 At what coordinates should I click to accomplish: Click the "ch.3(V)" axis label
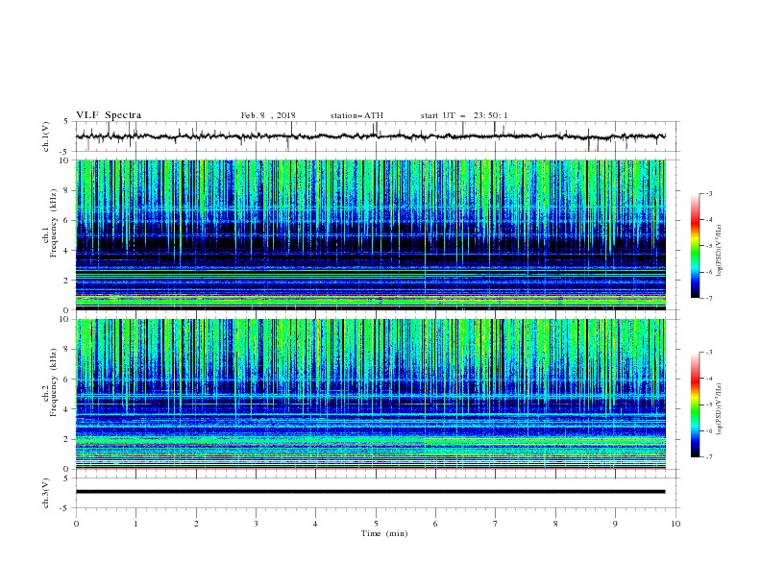(x=46, y=493)
